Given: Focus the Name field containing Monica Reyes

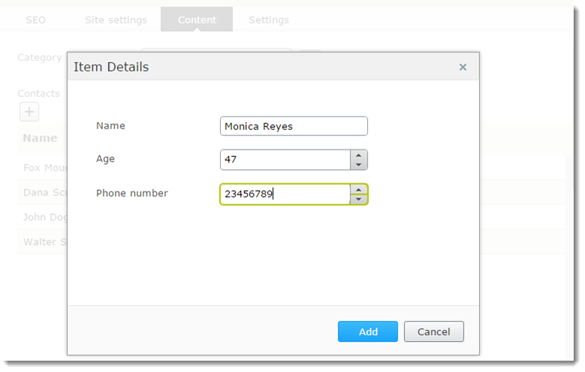Looking at the screenshot, I should (293, 126).
